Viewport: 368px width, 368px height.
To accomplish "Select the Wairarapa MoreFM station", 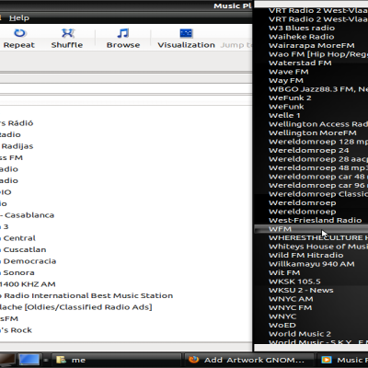I will click(312, 45).
